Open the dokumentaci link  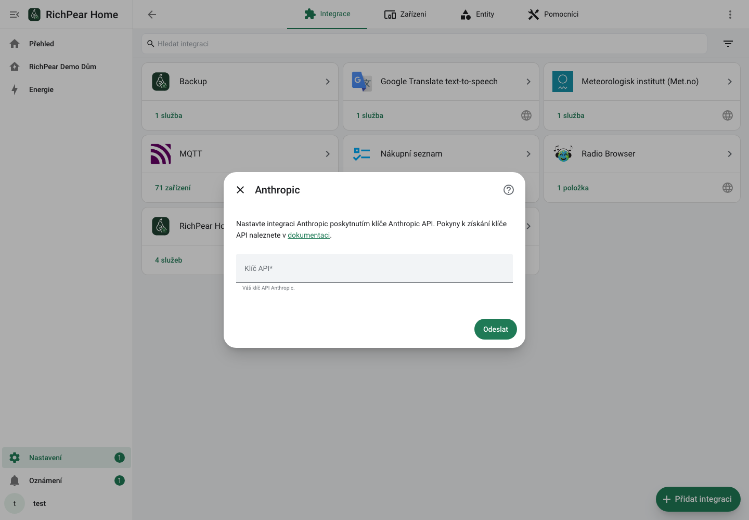308,235
